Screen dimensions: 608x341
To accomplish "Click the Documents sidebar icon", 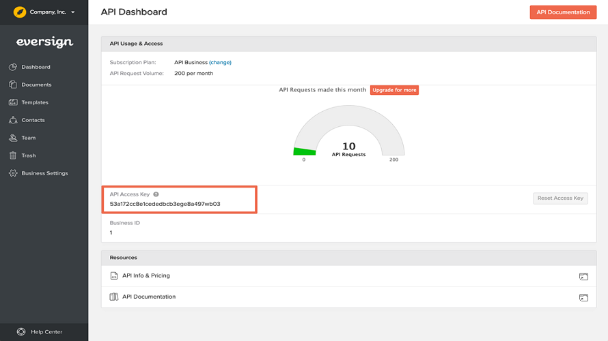I will pyautogui.click(x=13, y=85).
